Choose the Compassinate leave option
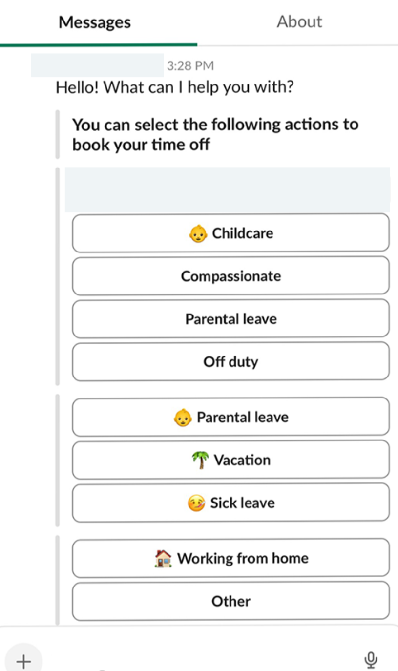This screenshot has width=398, height=671. coord(231,276)
